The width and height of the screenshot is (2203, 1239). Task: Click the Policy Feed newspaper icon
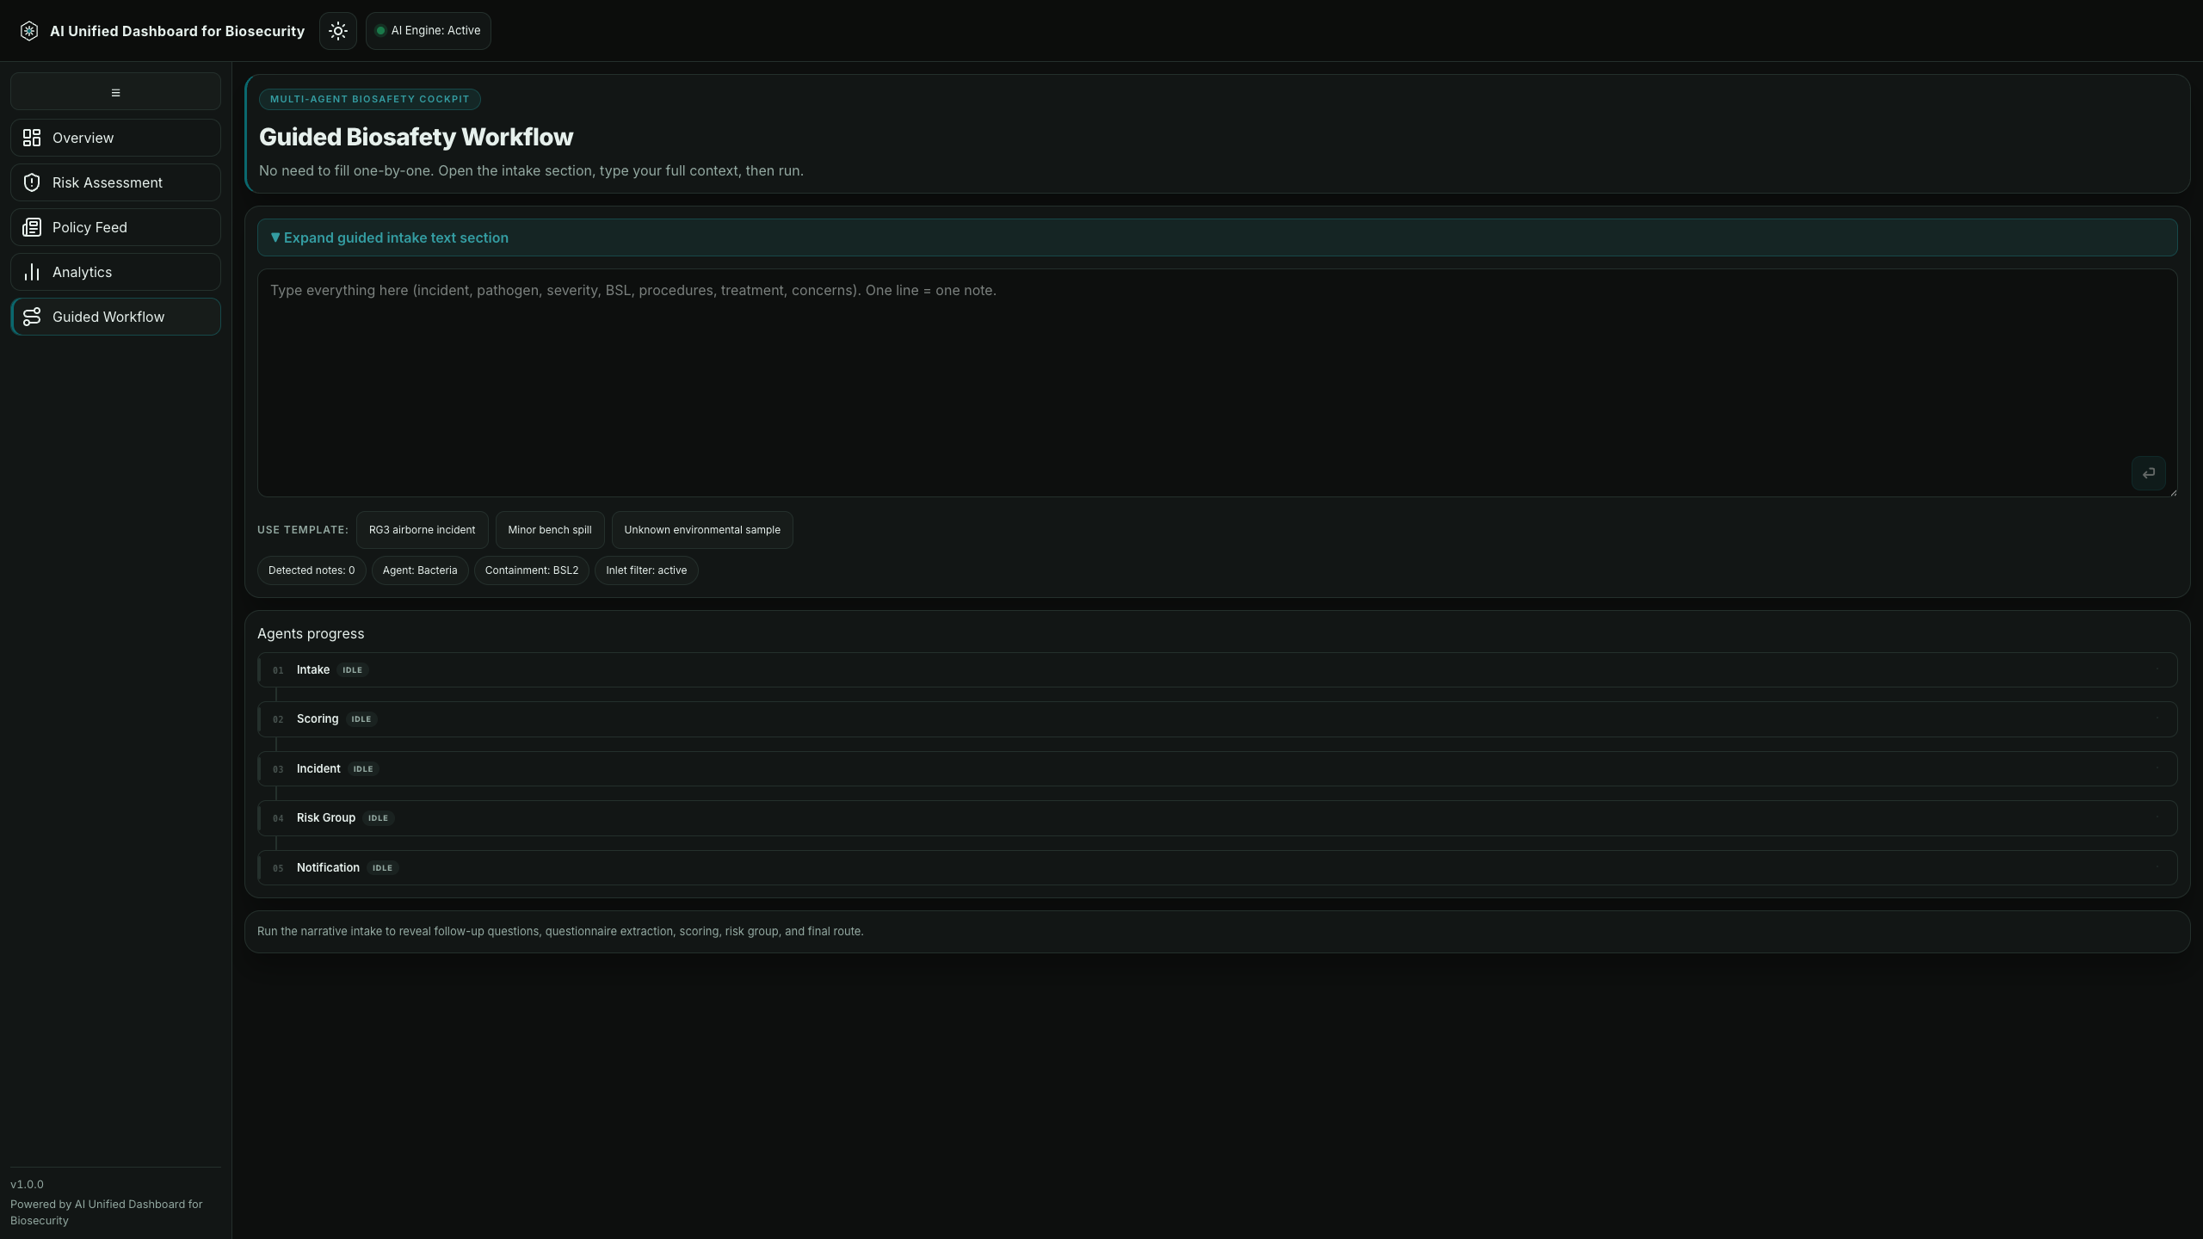click(x=32, y=227)
